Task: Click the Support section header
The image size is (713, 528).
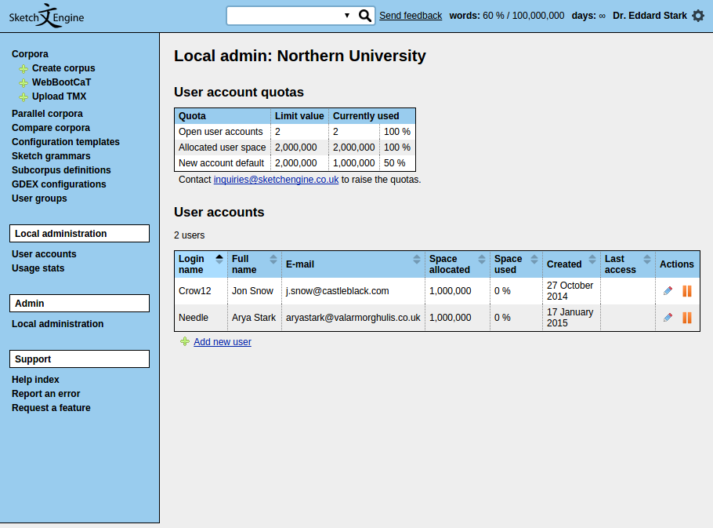Action: (80, 359)
